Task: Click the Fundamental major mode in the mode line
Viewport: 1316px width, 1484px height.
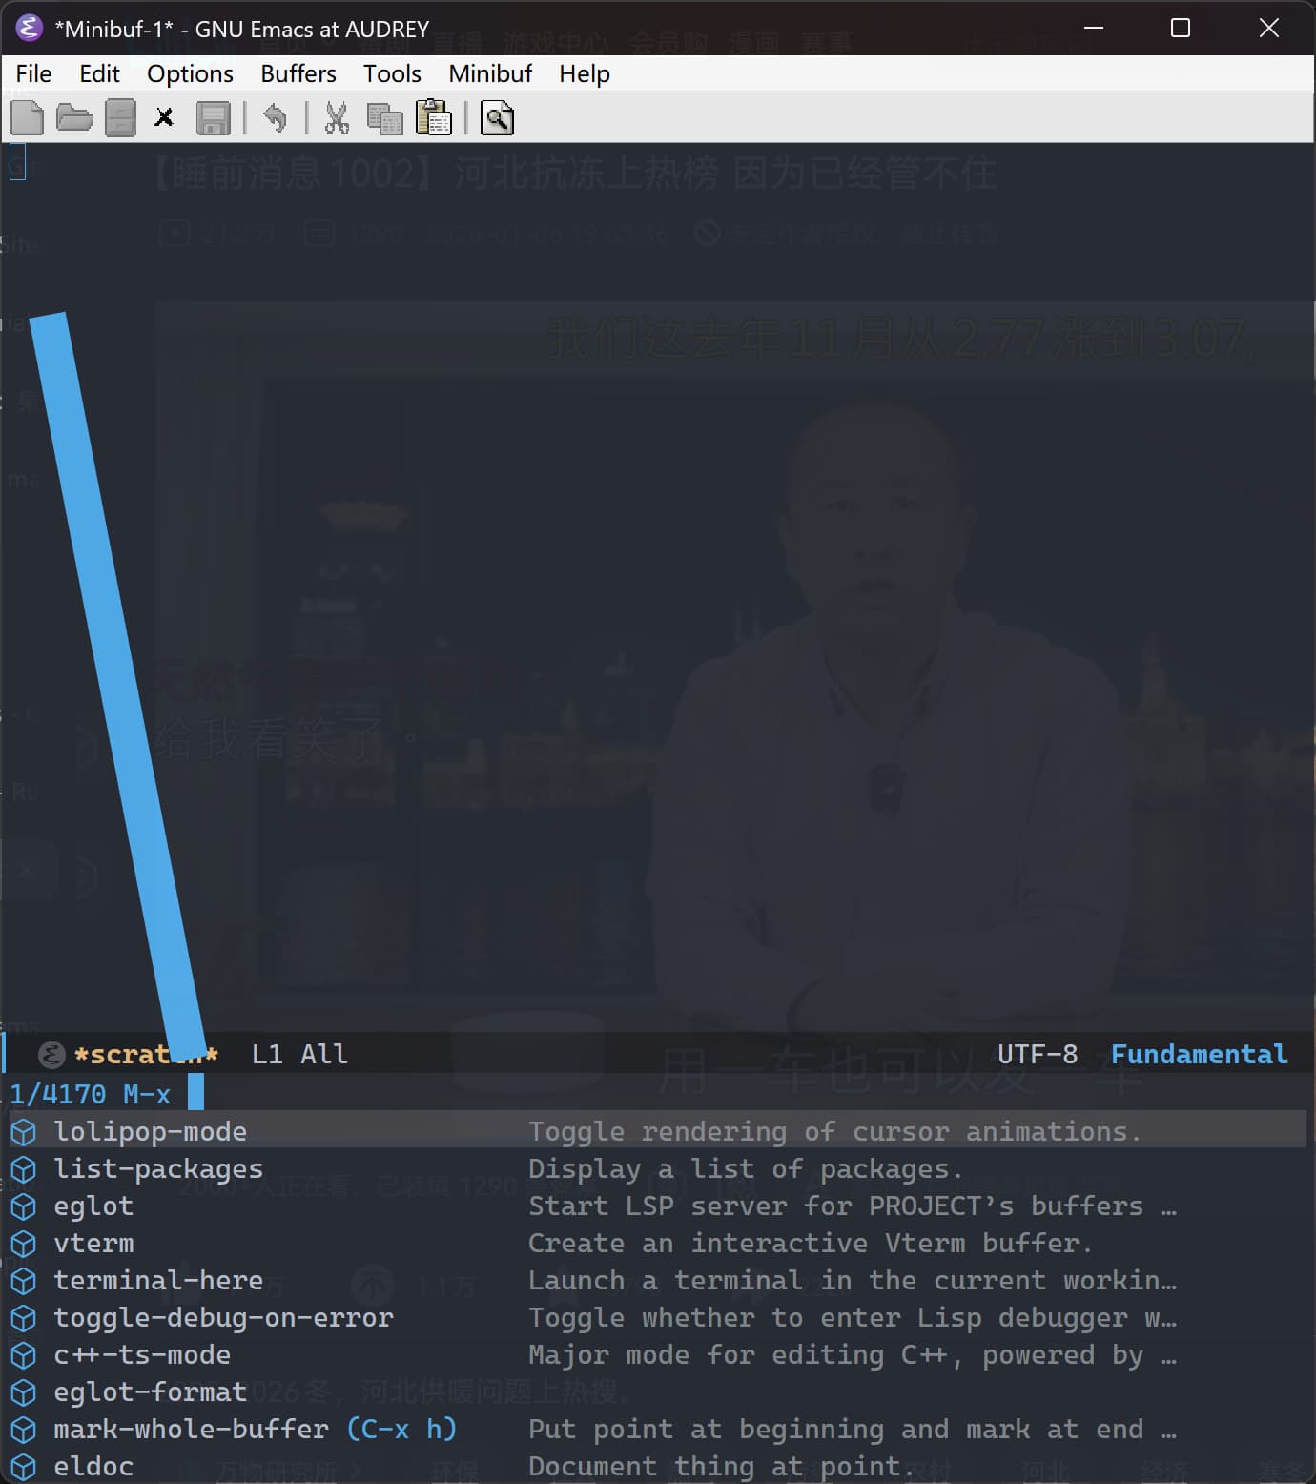Action: tap(1199, 1054)
